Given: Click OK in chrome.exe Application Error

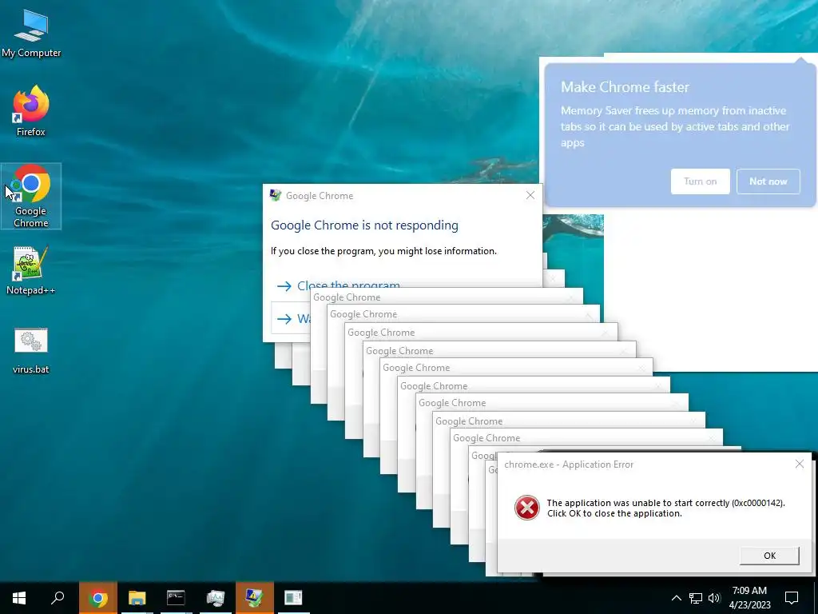Looking at the screenshot, I should pos(769,556).
